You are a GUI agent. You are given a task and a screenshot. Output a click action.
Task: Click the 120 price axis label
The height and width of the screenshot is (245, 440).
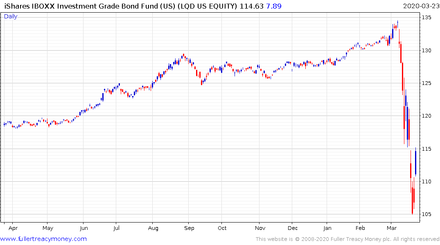[426, 116]
